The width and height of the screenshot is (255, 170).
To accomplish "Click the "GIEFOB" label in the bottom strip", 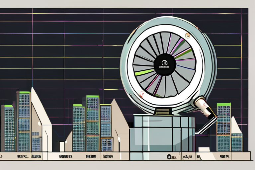I will tap(91, 155).
